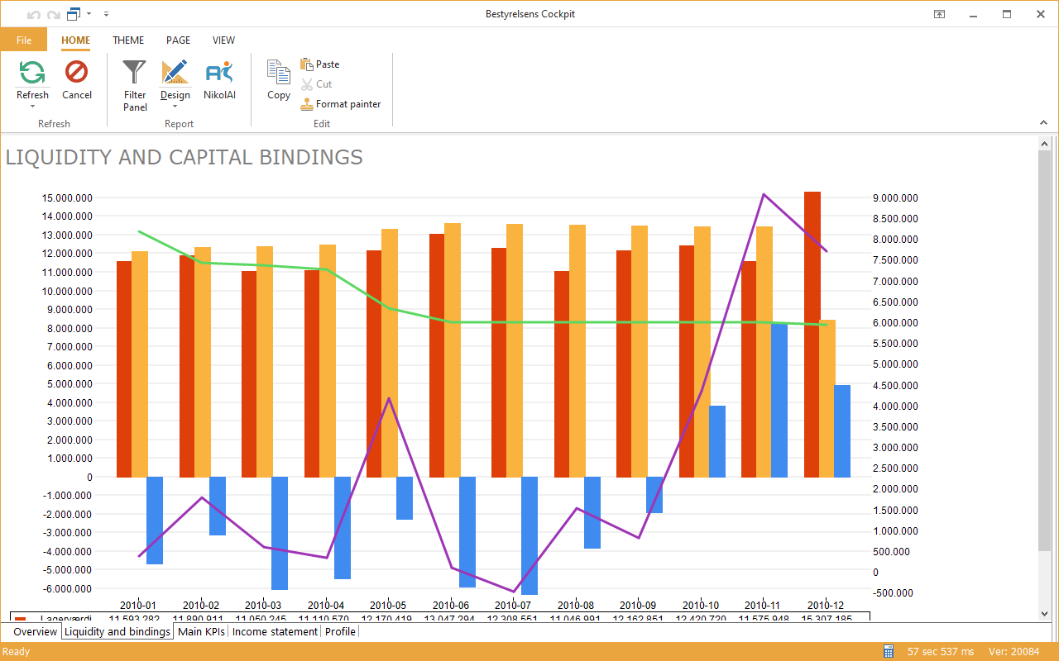Click the Format painter stamp icon
Image resolution: width=1059 pixels, height=661 pixels.
[x=307, y=104]
